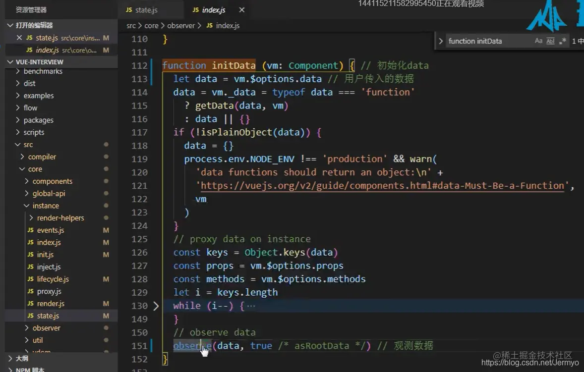Viewport: 584px width, 372px height.
Task: Click the explorer title 资源管理器
Action: tap(31, 10)
